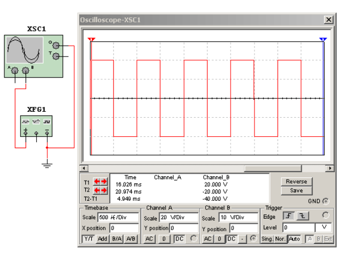This screenshot has height=254, width=343.
Task: Set Channel A coupling to 0
Action: [x=164, y=239]
